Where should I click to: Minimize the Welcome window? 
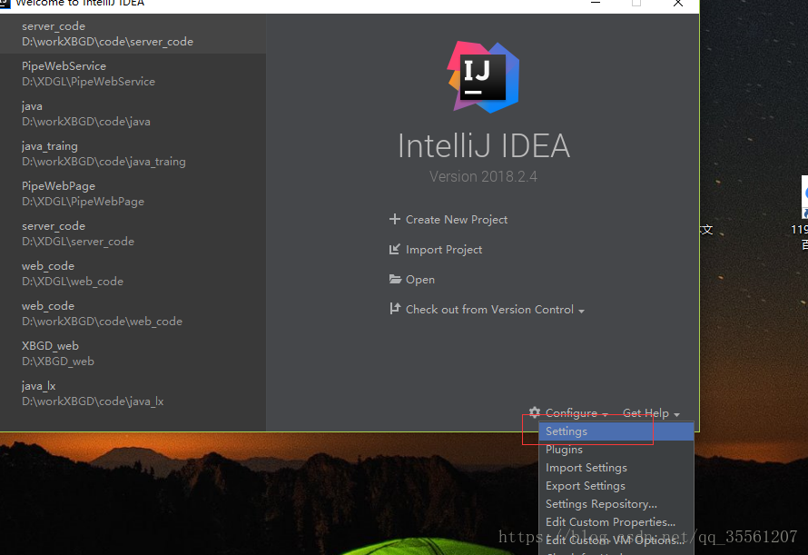[x=596, y=3]
